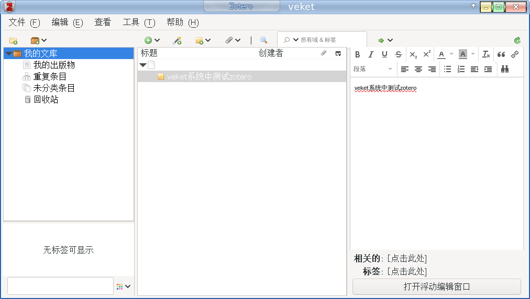
Task: Open the 段落 format dropdown
Action: pyautogui.click(x=373, y=69)
